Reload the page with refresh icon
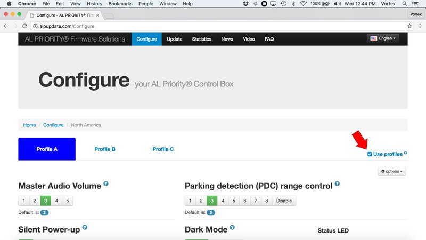The width and height of the screenshot is (426, 240). tap(24, 26)
